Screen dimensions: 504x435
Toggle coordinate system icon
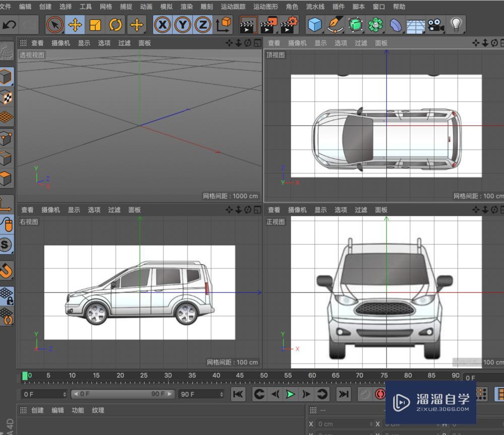[223, 25]
